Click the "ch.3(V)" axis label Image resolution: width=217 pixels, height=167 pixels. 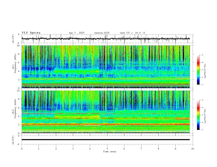(x=13, y=140)
